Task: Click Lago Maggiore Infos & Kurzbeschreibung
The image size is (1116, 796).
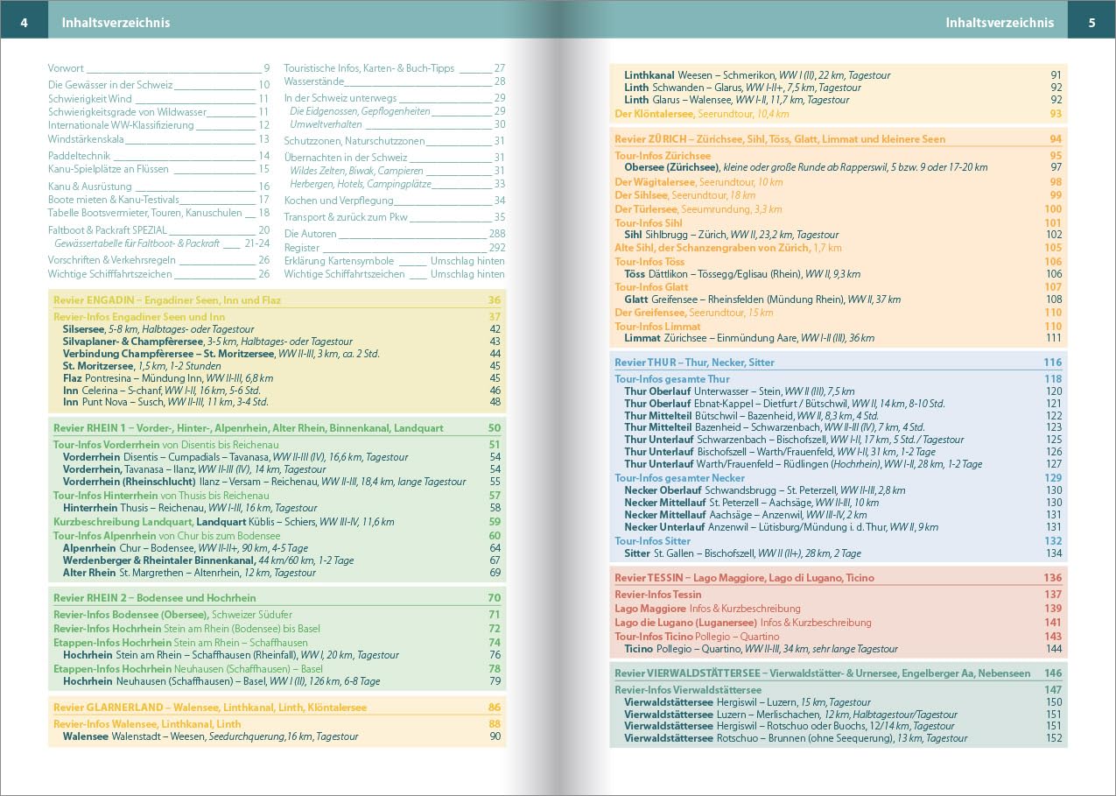Action: coord(707,609)
